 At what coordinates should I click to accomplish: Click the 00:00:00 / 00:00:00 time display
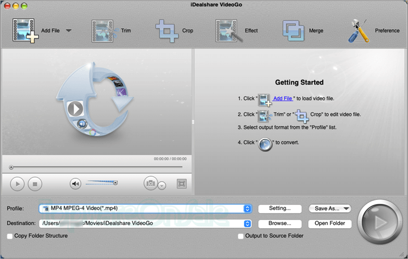[170, 159]
